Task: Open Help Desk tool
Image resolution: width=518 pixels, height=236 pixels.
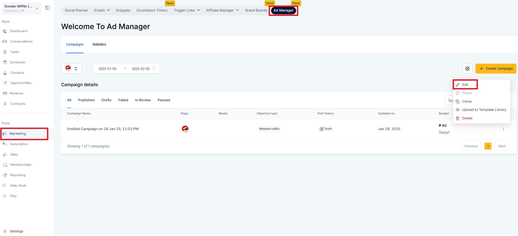Action: [x=18, y=186]
